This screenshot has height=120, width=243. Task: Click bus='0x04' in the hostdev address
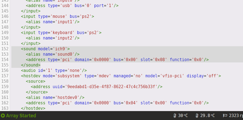(x=126, y=103)
